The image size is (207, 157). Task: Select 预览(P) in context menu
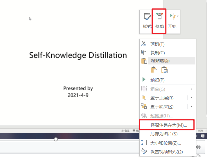point(168,80)
